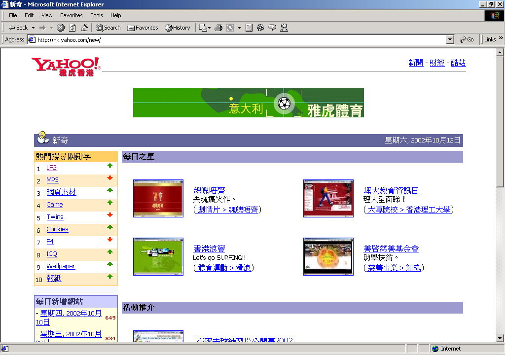Image resolution: width=505 pixels, height=355 pixels.
Task: Open the Tools menu
Action: (97, 15)
